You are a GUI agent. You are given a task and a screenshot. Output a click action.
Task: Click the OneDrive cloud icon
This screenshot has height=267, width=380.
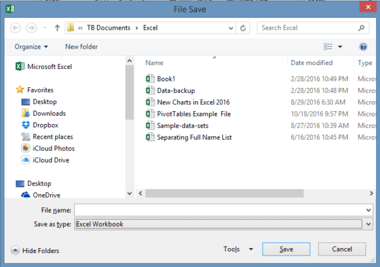coord(26,195)
